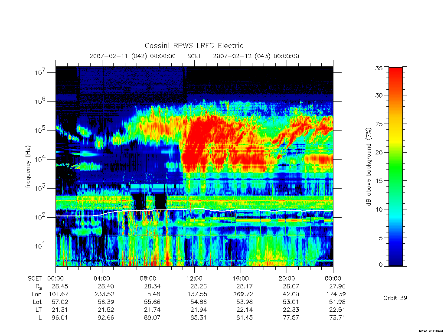Viewport: 444px width, 333px height.
Task: Click the 'SCET' label above the plot
Action: pyautogui.click(x=194, y=56)
